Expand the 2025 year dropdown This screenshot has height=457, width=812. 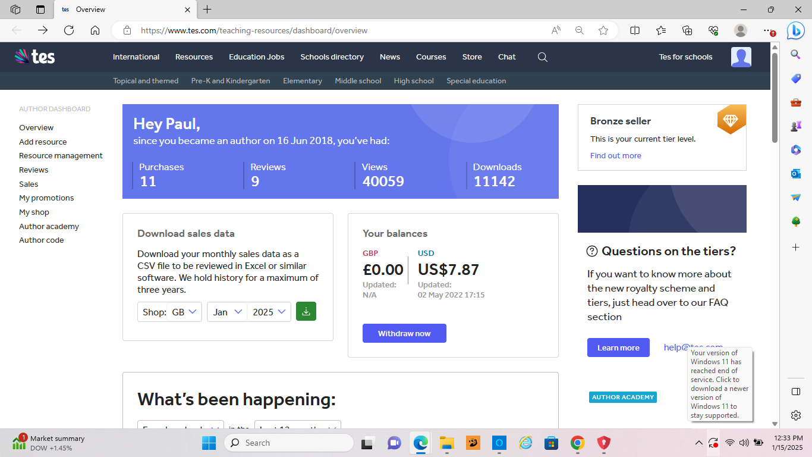(270, 312)
